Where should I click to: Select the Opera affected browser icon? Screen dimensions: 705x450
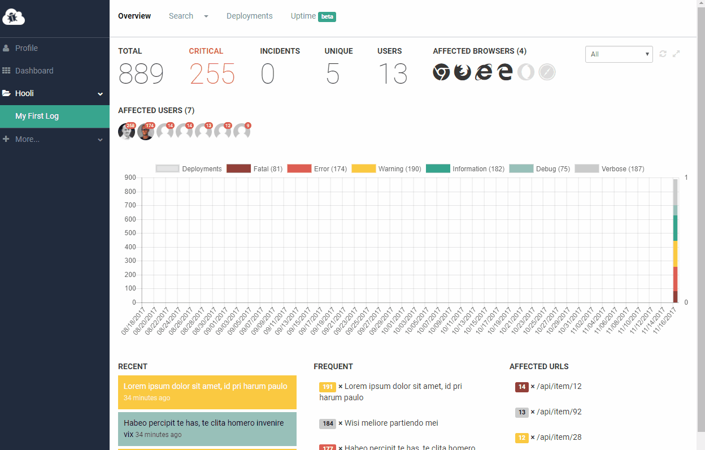point(526,72)
